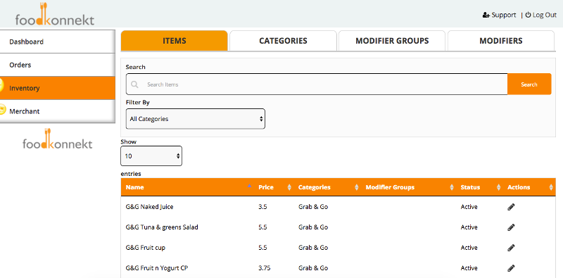Switch to MODIFIER GROUPS tab
The width and height of the screenshot is (563, 278).
392,41
